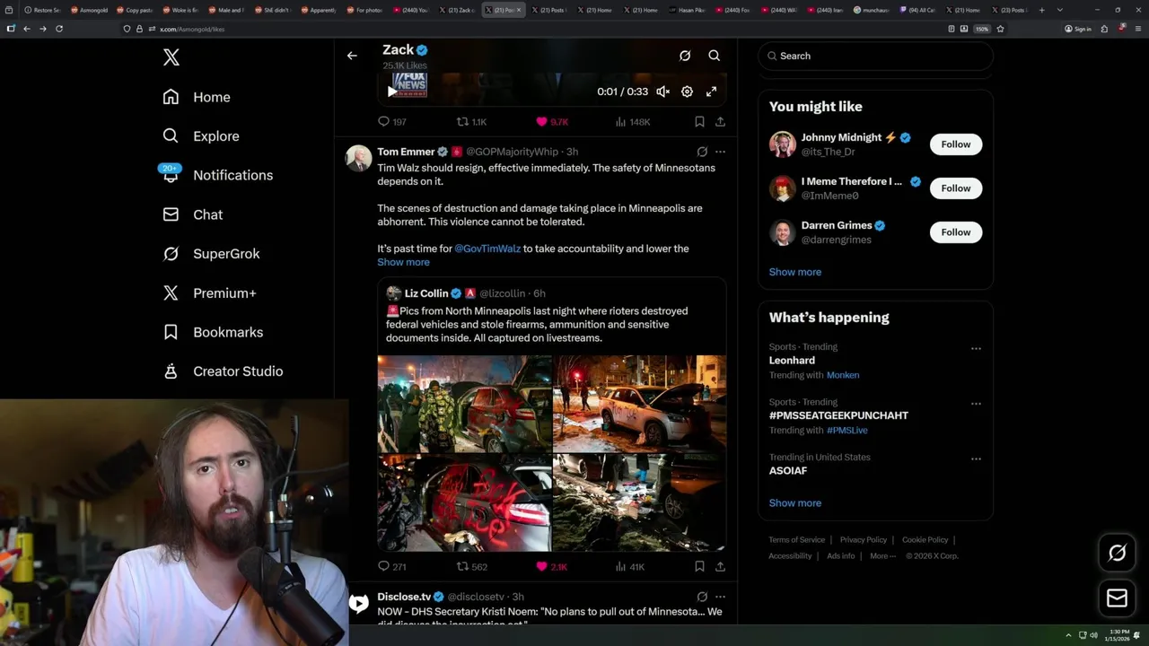Repost Tom Emmer's post with 562 reposts

coord(471,567)
